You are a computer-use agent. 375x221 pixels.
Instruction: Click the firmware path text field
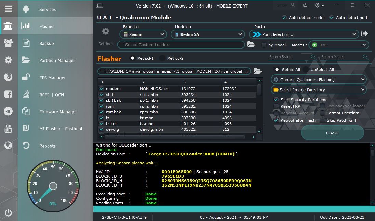[174, 71]
